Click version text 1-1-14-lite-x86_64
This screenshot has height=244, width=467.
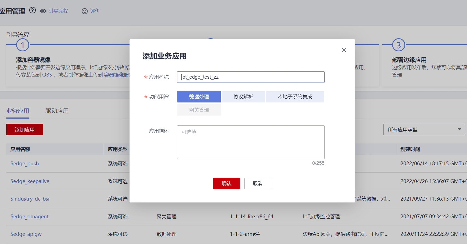(x=251, y=216)
